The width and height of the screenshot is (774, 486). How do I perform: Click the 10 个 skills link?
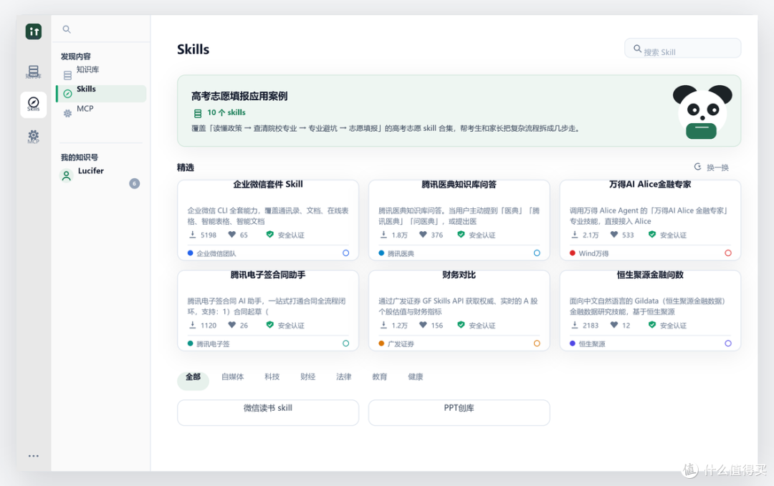226,112
